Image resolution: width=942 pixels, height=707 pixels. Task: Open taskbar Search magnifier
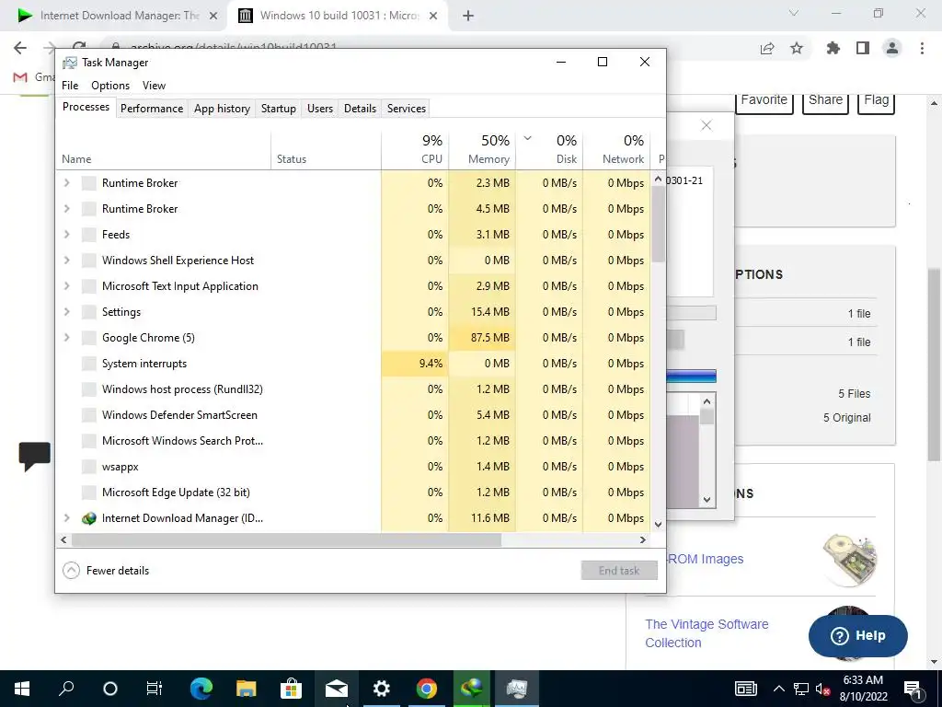click(x=66, y=689)
